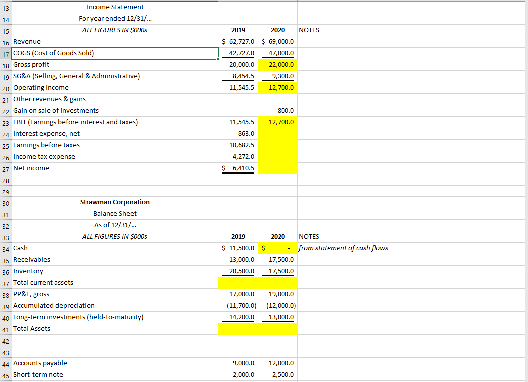
Task: Select the Net income total of $6,410.5
Action: point(238,168)
